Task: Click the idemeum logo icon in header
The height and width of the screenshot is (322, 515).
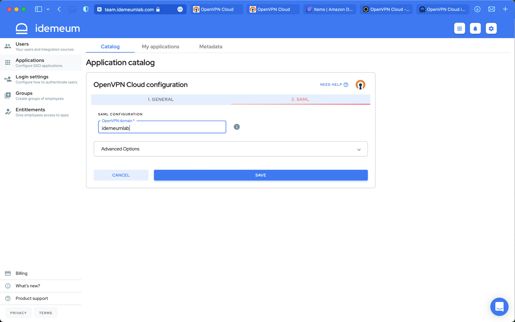Action: [x=22, y=28]
